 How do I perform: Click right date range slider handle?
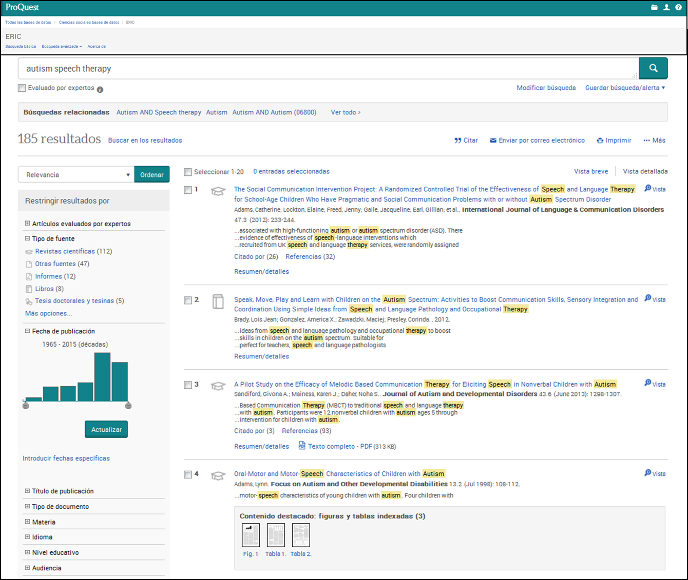point(128,405)
